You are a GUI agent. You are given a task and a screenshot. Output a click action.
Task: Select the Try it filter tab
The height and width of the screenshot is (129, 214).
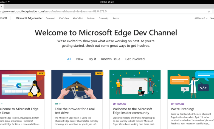92,59
